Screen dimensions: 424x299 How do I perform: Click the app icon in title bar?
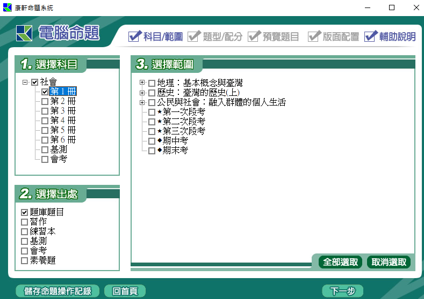(8, 8)
